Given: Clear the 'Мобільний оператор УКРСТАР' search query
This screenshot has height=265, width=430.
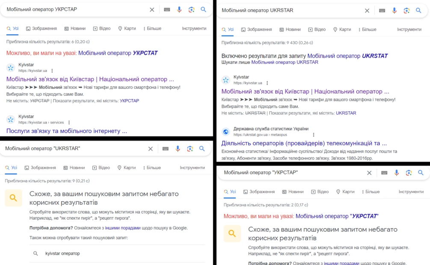Looking at the screenshot, I should [x=152, y=9].
